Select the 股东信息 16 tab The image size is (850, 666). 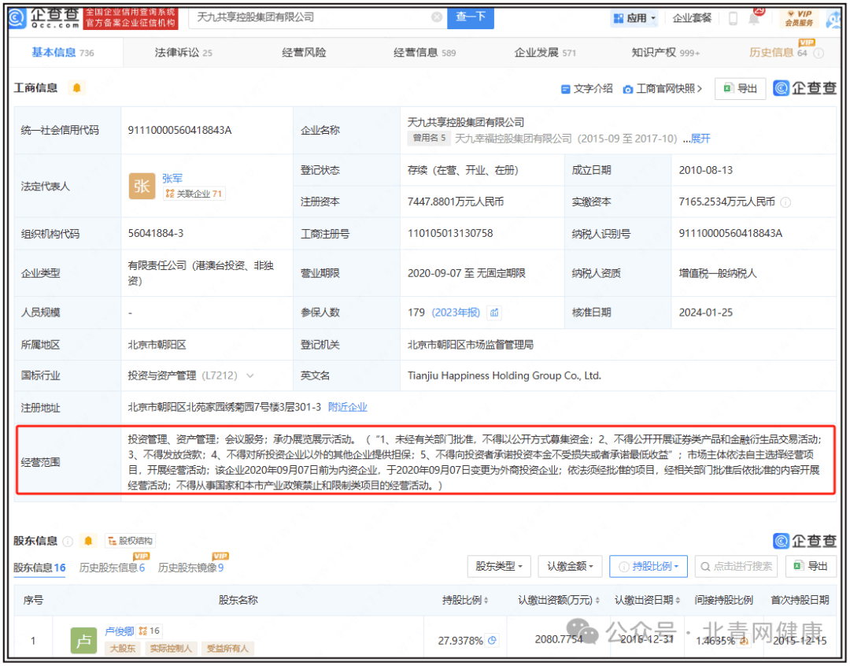point(39,568)
